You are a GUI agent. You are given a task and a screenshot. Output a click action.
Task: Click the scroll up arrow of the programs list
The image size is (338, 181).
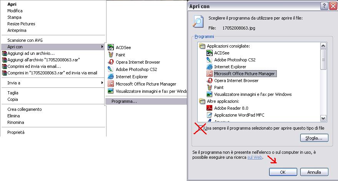coord(323,46)
